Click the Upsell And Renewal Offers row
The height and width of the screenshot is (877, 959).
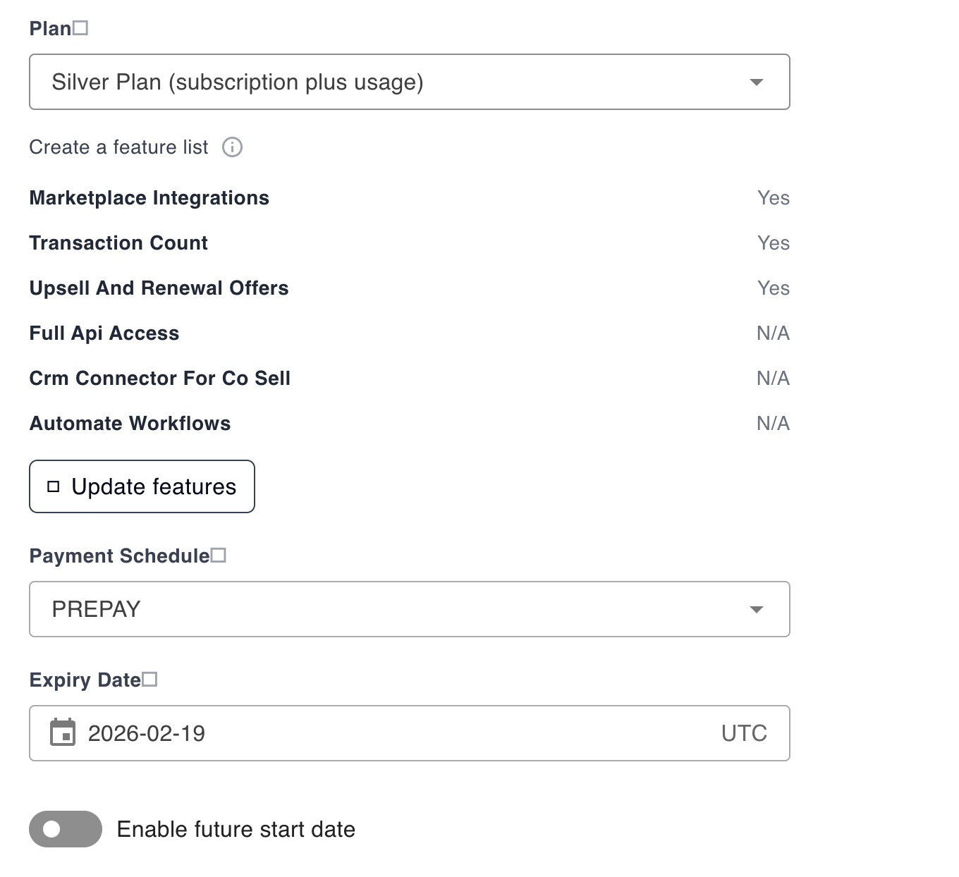click(159, 288)
